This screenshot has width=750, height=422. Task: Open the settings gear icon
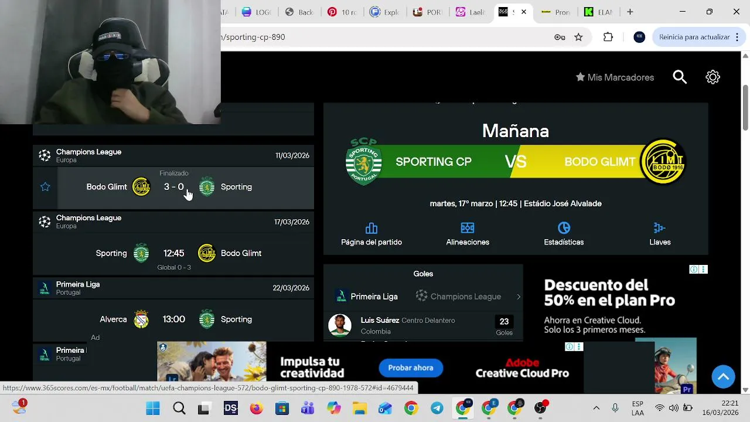pyautogui.click(x=712, y=77)
